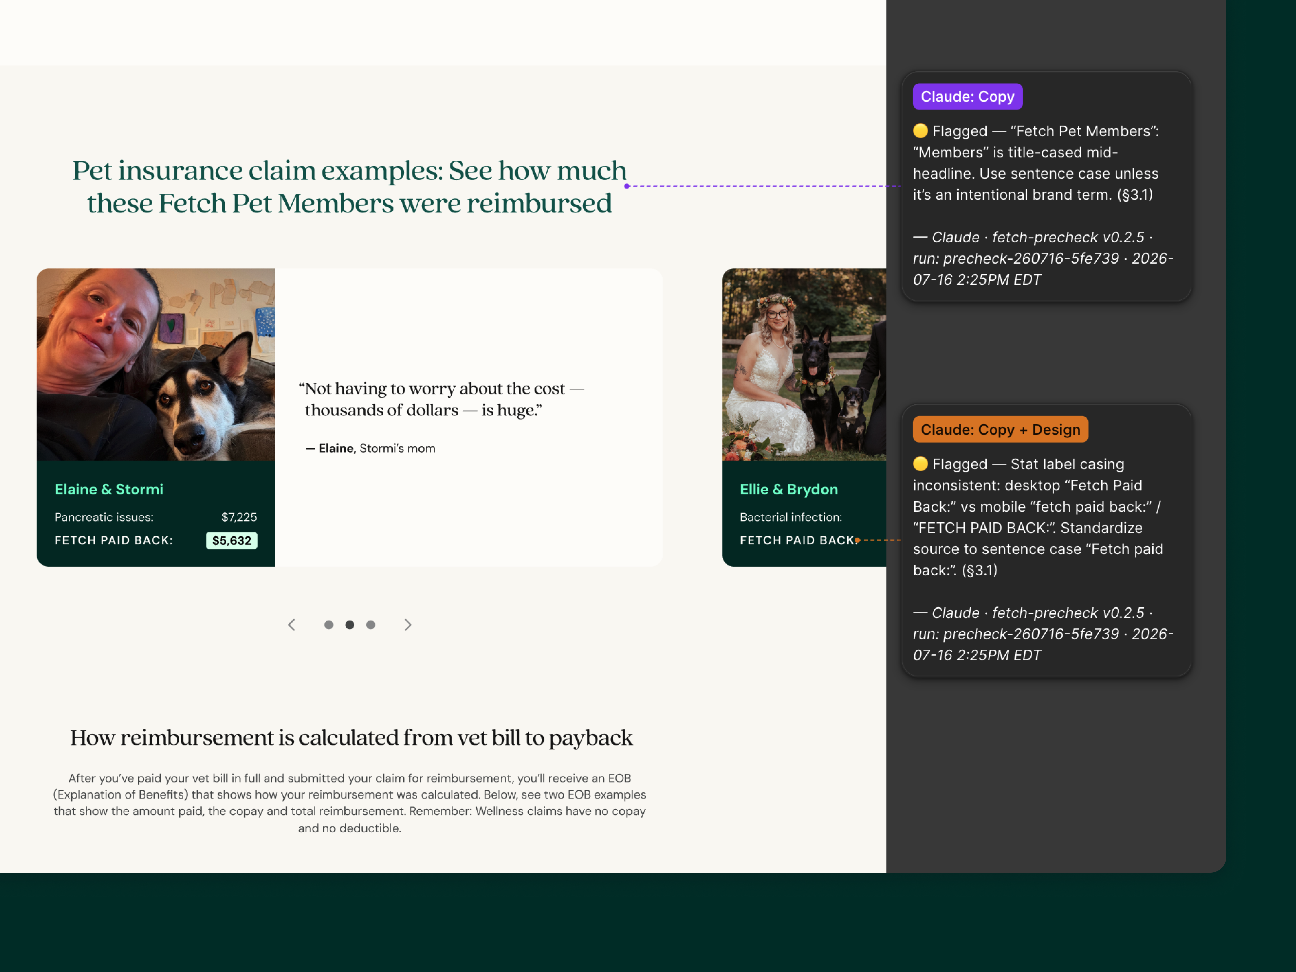The image size is (1296, 972).
Task: Open the Elaine and Stormi photo
Action: pos(156,364)
